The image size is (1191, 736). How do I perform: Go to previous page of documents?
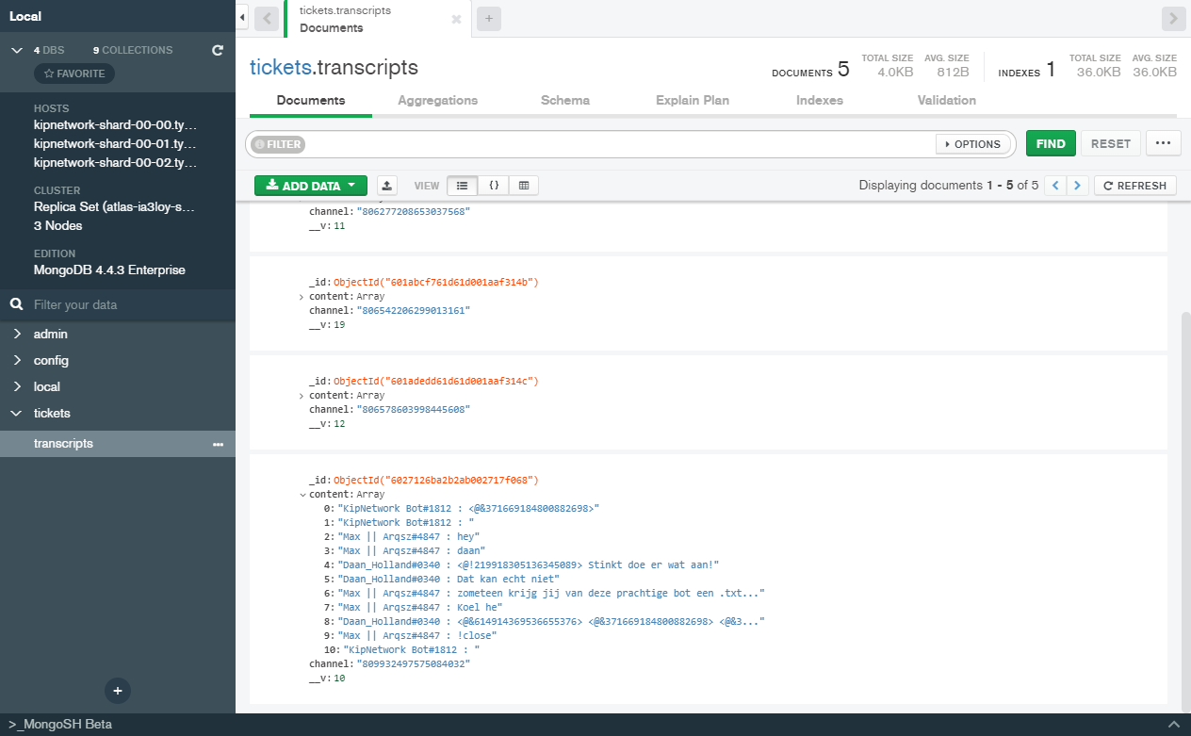tap(1056, 186)
